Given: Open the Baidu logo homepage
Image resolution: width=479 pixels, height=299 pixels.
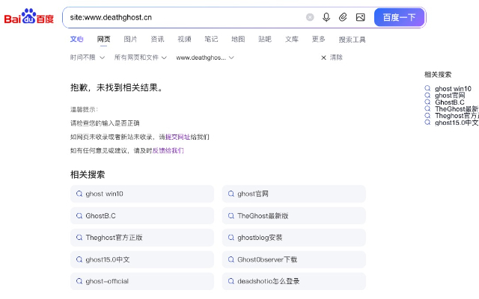Looking at the screenshot, I should click(29, 16).
